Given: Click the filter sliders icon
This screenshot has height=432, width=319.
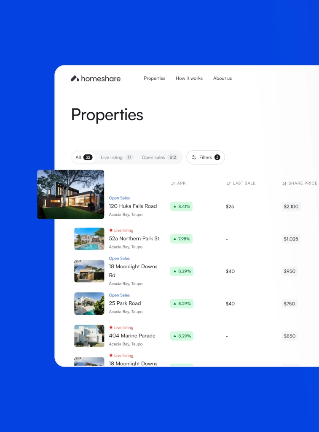Looking at the screenshot, I should click(194, 157).
